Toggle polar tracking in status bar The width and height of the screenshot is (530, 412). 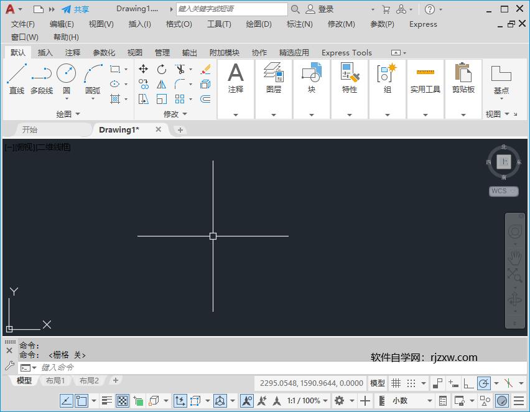pyautogui.click(x=484, y=383)
